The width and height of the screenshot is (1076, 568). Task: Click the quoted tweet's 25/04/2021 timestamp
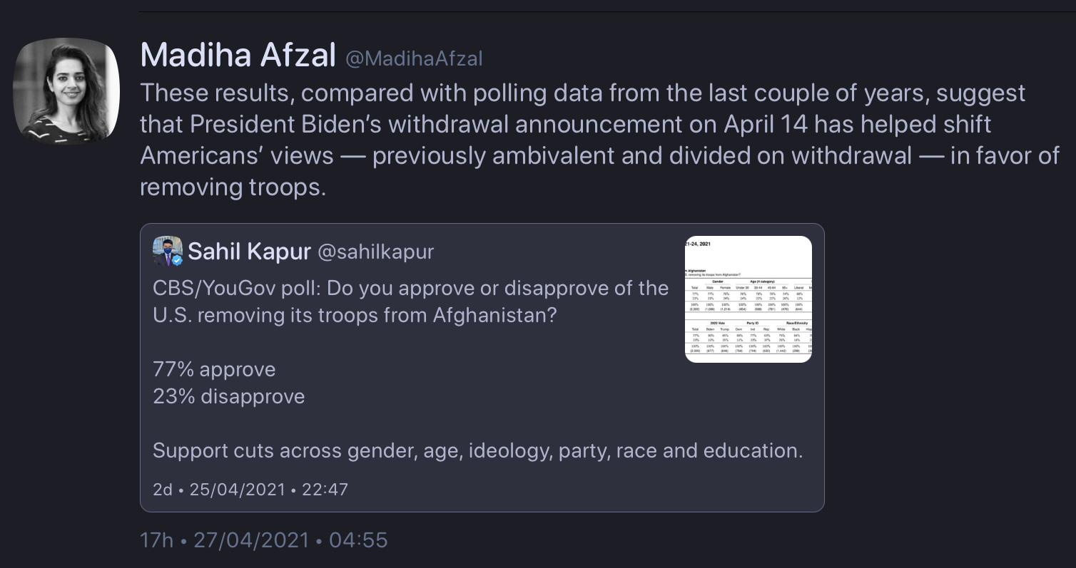click(250, 489)
